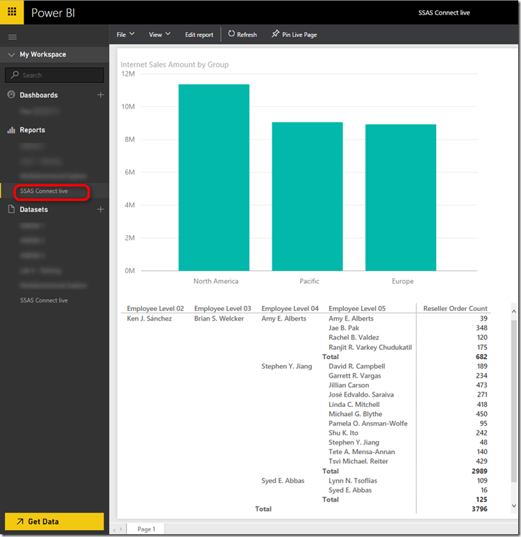Click the Refresh circular arrow icon
The height and width of the screenshot is (537, 521).
coord(231,34)
